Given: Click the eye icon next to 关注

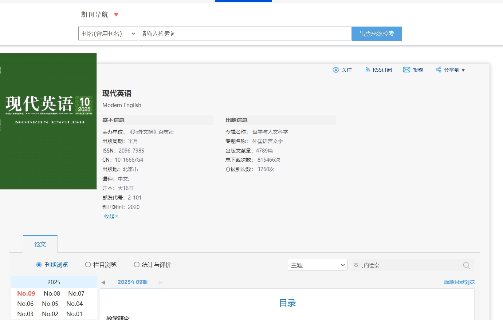Looking at the screenshot, I should (336, 70).
